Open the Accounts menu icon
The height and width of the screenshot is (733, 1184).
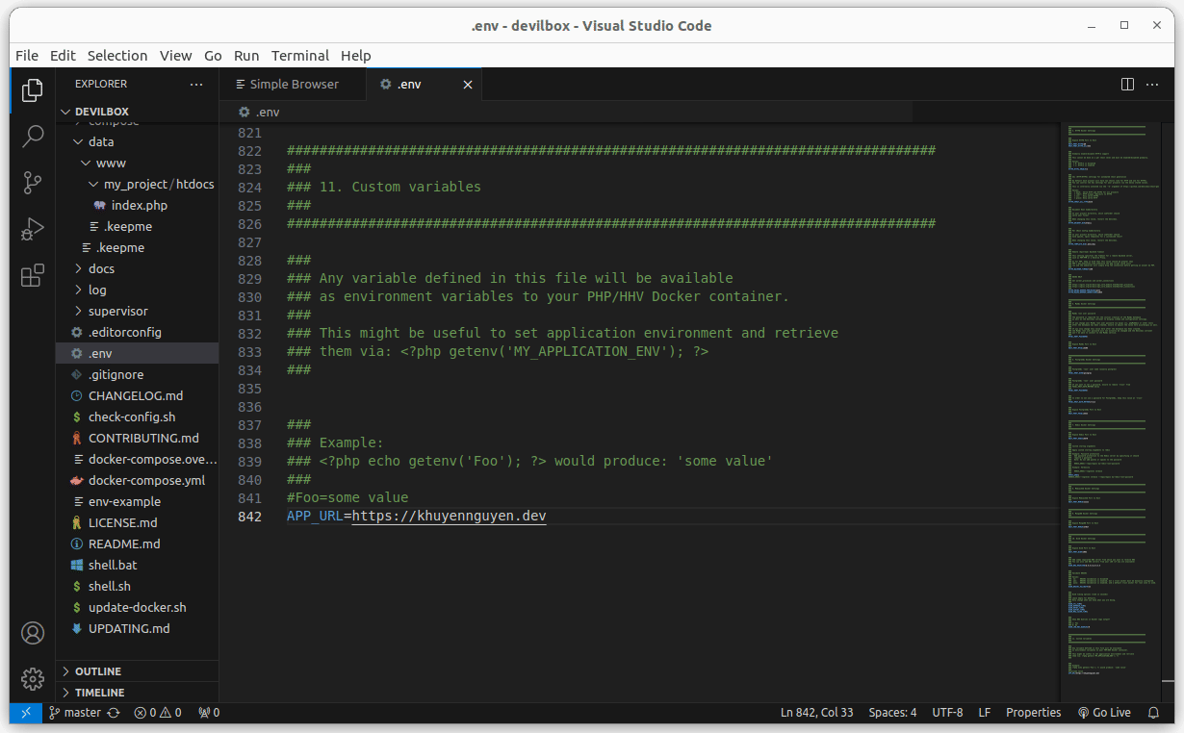33,633
